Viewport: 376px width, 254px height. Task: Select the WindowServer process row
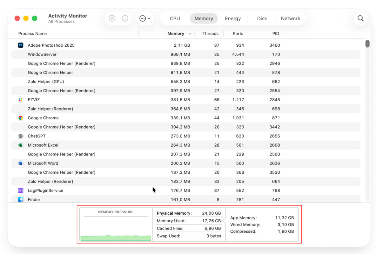click(95, 54)
